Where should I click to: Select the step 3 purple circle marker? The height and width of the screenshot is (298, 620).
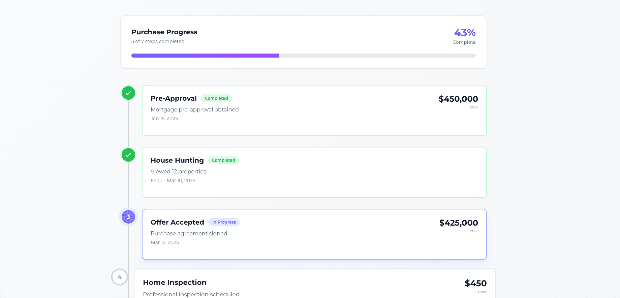pyautogui.click(x=128, y=217)
